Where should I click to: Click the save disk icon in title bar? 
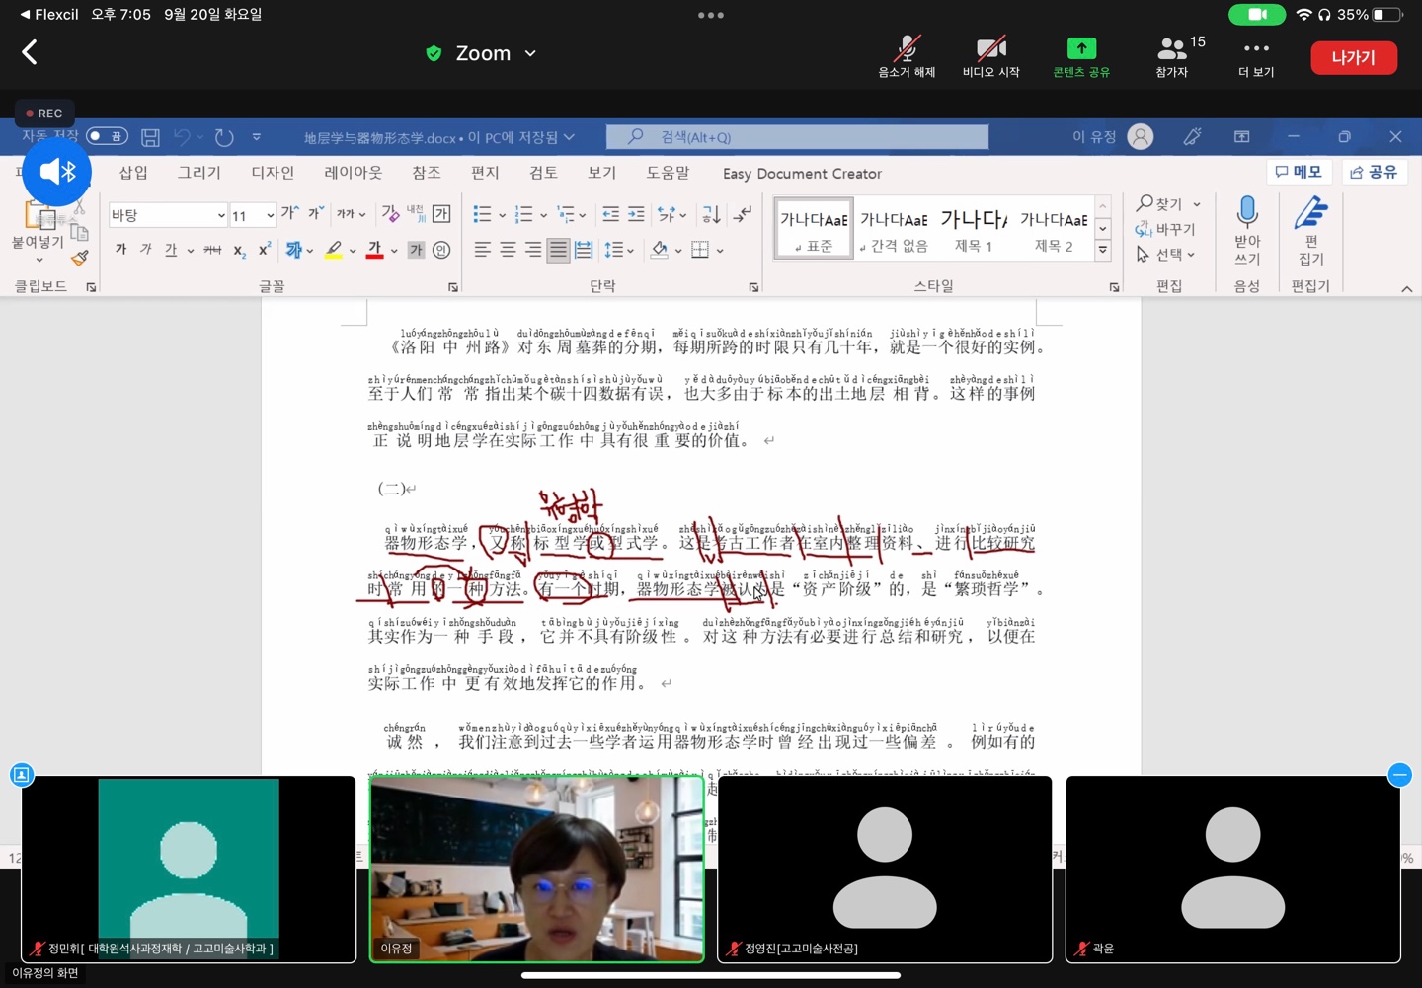150,137
